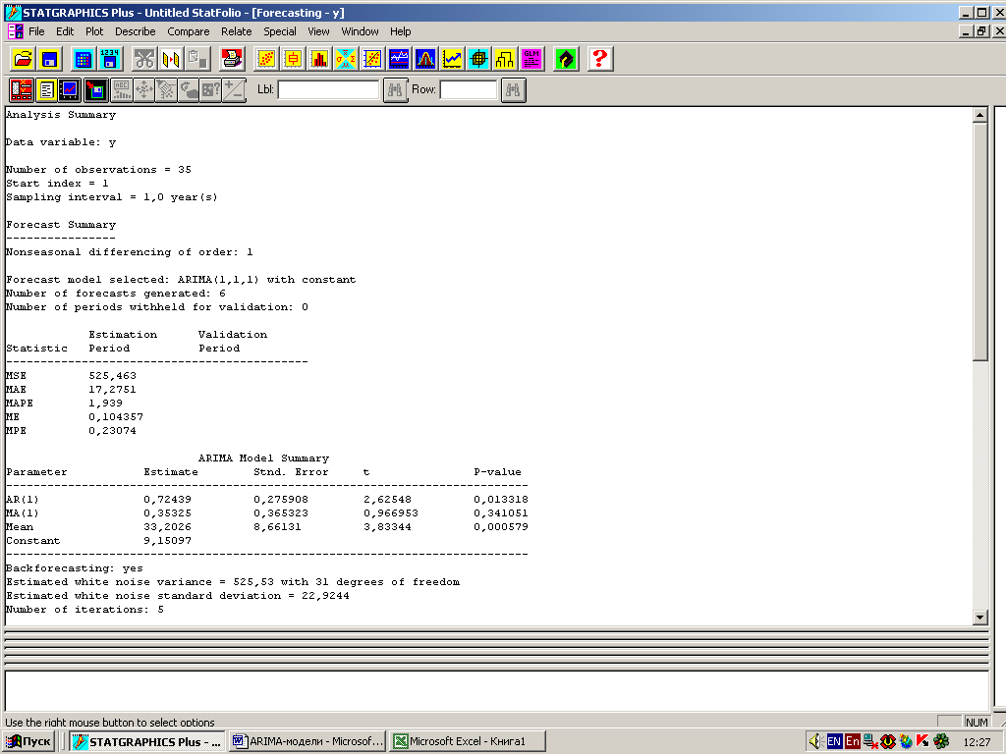The height and width of the screenshot is (754, 1006).
Task: Open a StatFolio with the yellow folder icon
Action: pyautogui.click(x=23, y=59)
